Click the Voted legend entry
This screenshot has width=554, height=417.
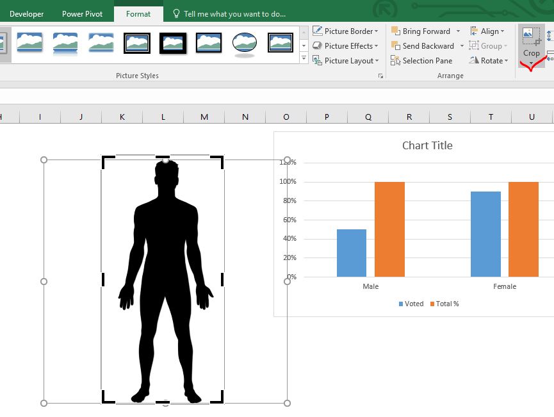point(411,304)
